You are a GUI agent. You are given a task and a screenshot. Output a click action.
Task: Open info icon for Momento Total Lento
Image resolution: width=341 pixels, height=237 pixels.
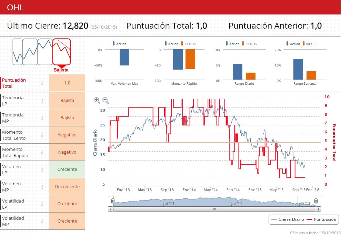(x=42, y=135)
